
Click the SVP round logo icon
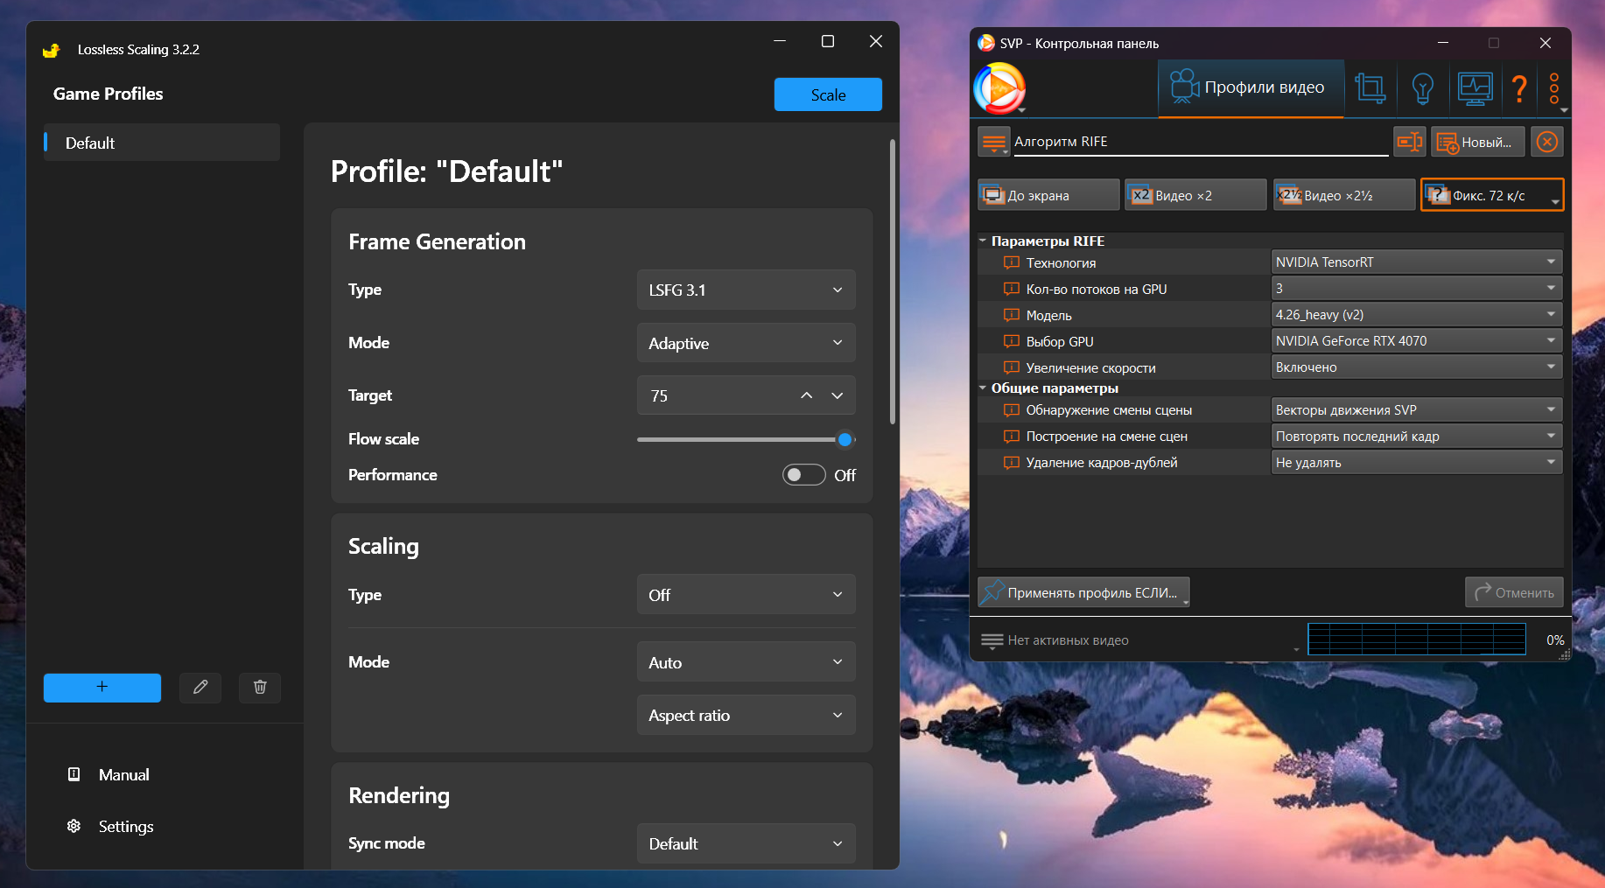[x=999, y=88]
